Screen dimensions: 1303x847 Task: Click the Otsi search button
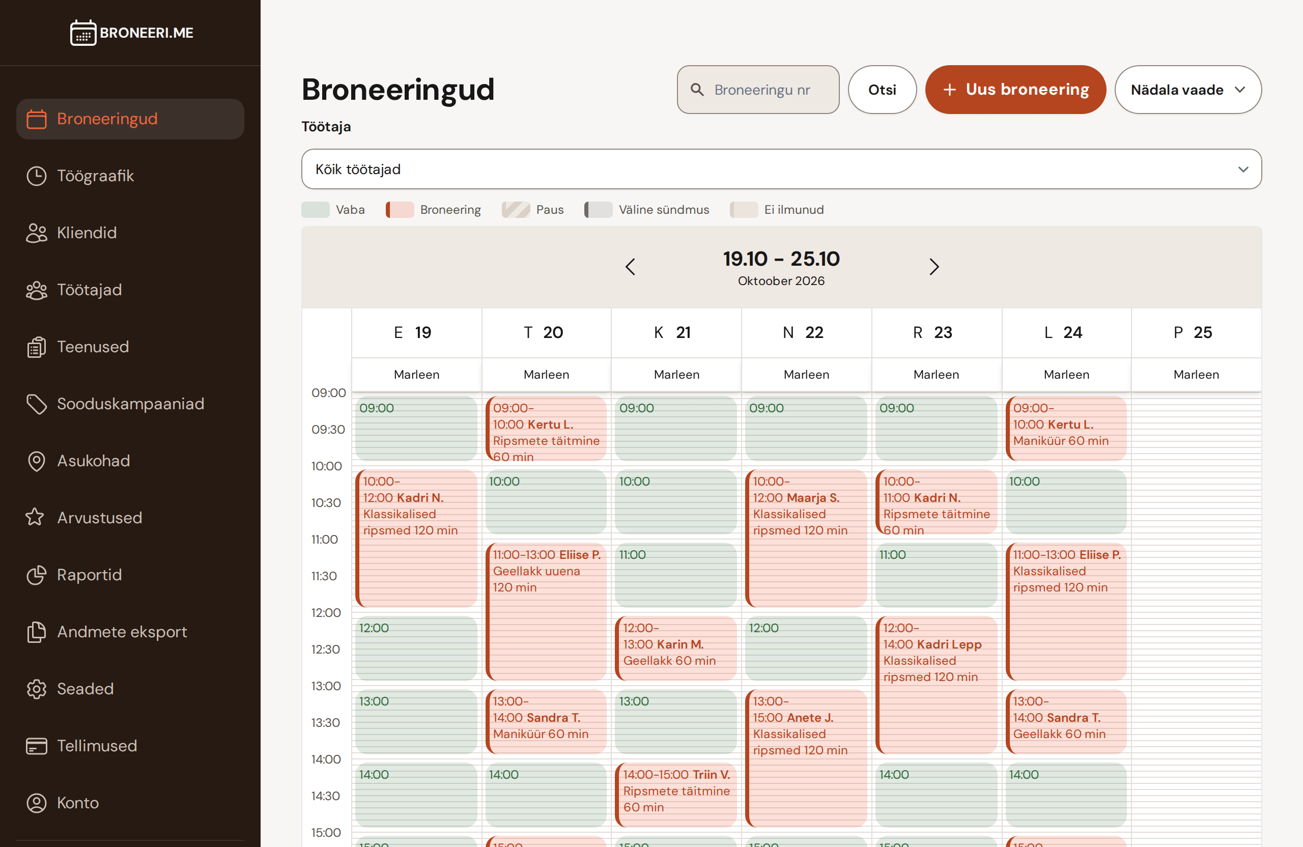pos(882,90)
